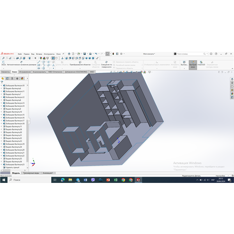The height and width of the screenshot is (234, 234).
Task: Click the Normal To view icon
Action: 62,58
